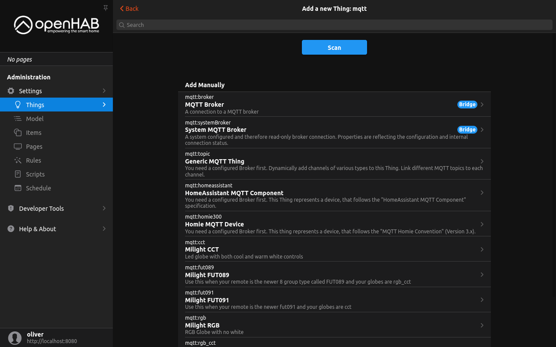Click the Items icon in sidebar

(18, 133)
